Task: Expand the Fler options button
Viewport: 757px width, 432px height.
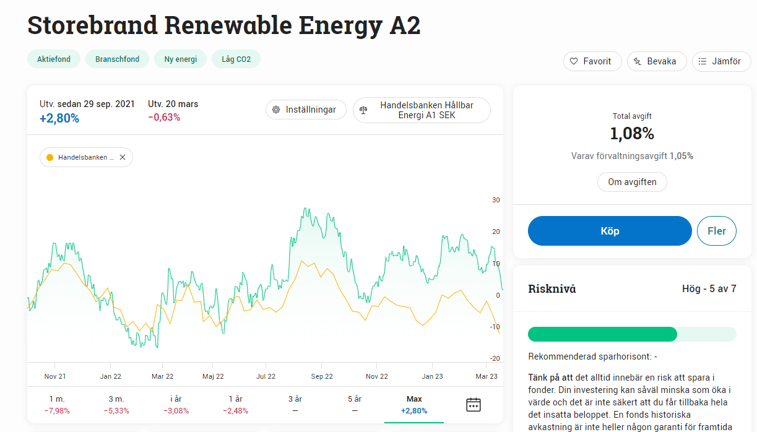Action: pyautogui.click(x=716, y=231)
